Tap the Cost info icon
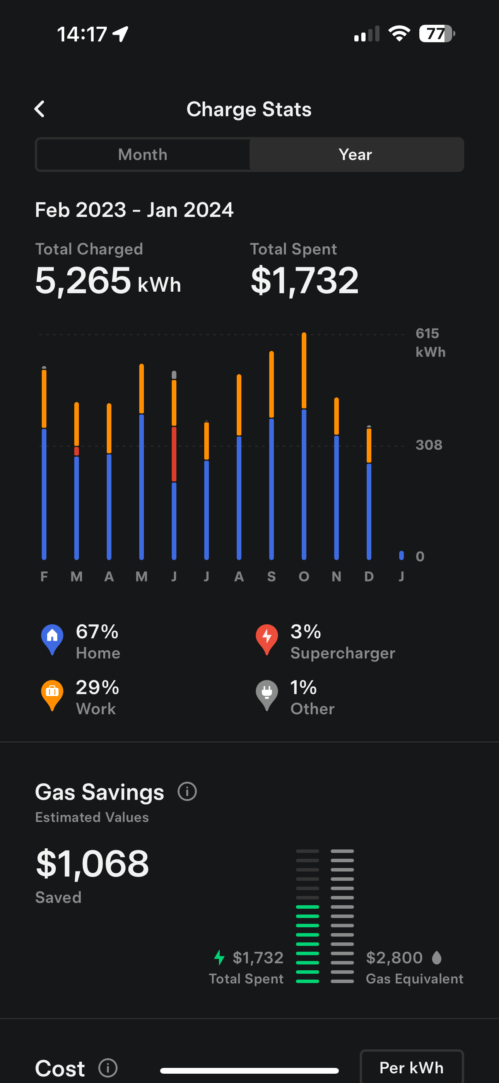 point(108,1068)
